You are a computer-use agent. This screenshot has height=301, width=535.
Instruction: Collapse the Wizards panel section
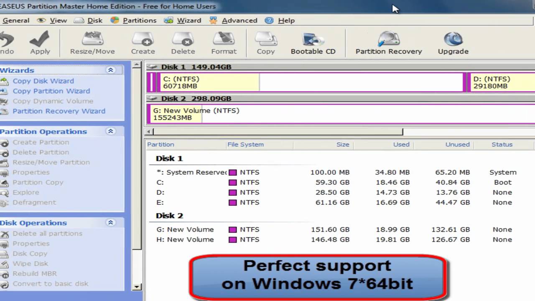click(111, 70)
